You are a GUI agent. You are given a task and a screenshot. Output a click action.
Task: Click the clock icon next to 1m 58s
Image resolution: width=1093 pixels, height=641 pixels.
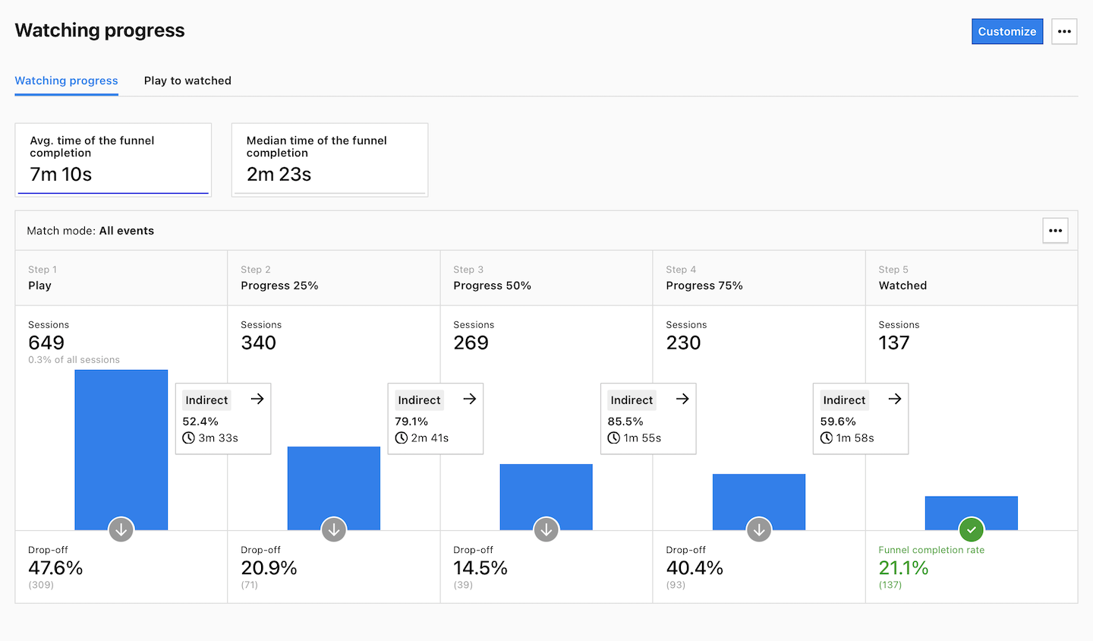tap(827, 438)
